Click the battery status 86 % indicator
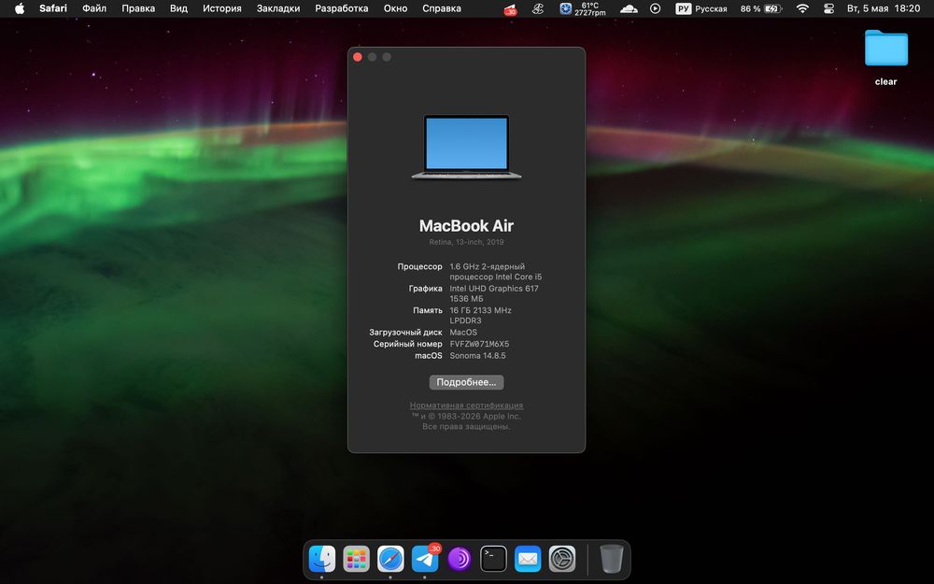Viewport: 934px width, 584px height. (x=760, y=8)
